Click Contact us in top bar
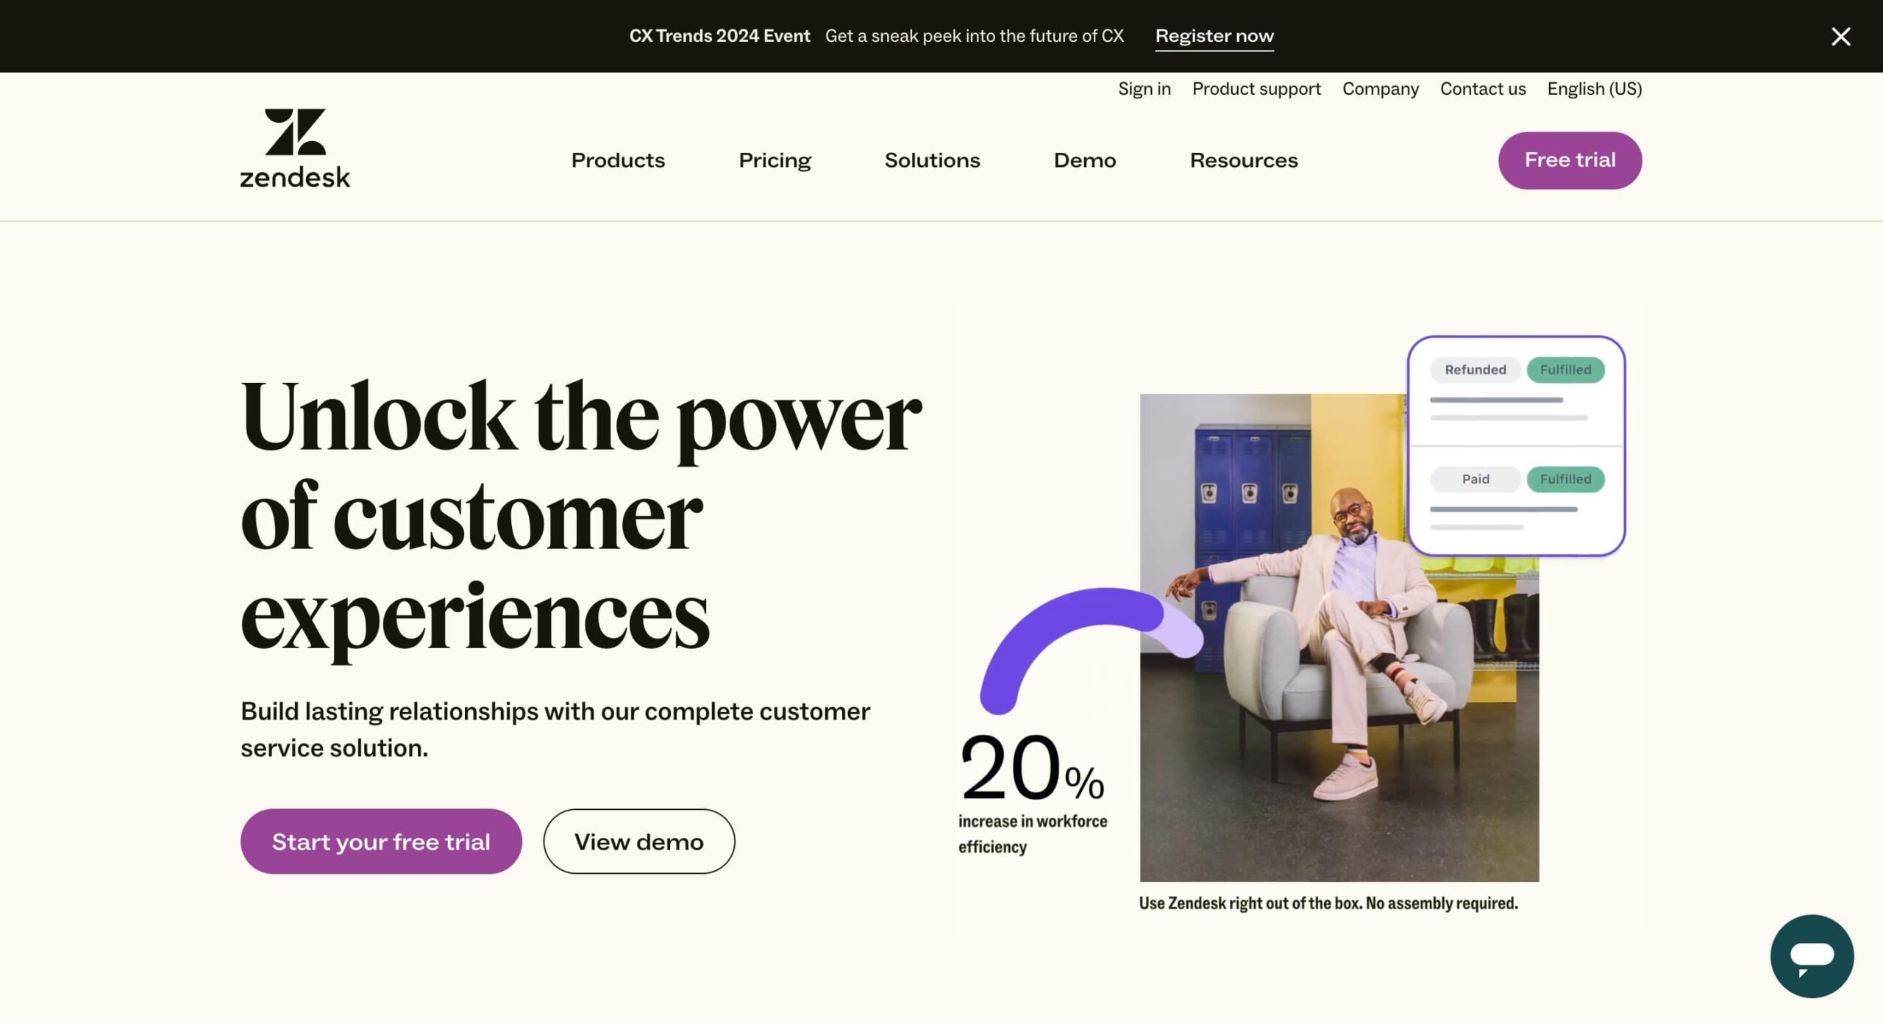This screenshot has height=1023, width=1883. 1482,89
